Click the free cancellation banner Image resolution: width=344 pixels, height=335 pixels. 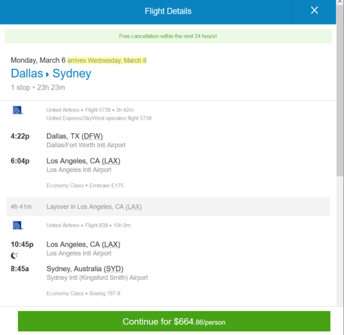[x=168, y=36]
